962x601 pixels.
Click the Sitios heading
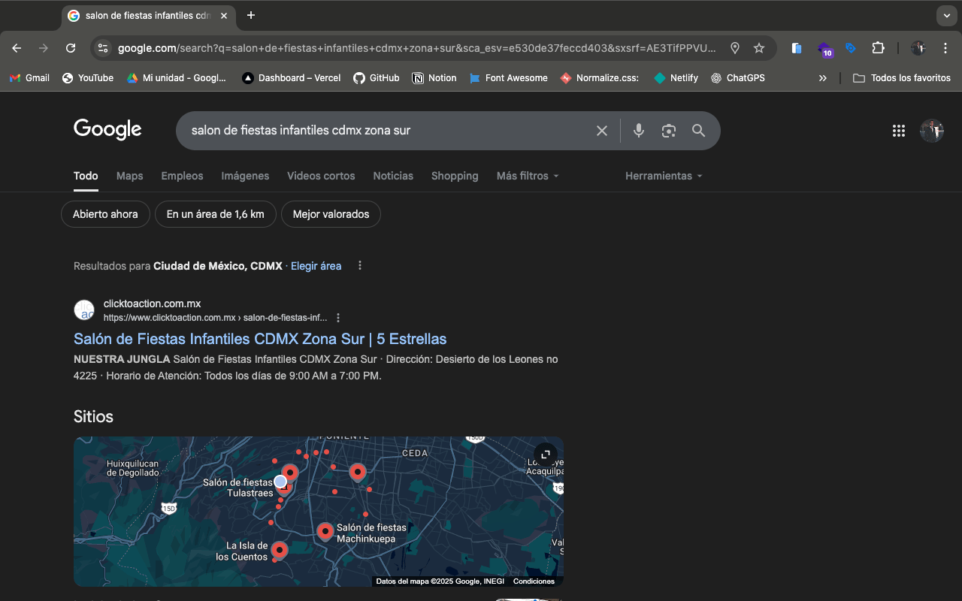(93, 416)
